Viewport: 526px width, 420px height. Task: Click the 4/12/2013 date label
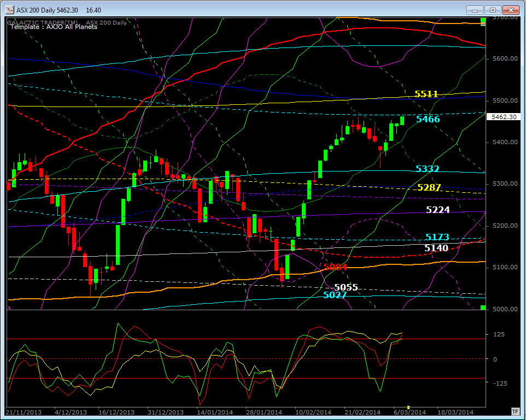(x=71, y=412)
